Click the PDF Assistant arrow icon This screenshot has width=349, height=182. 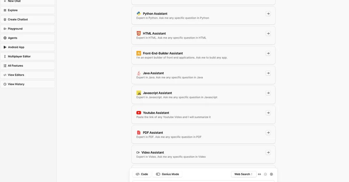click(268, 133)
